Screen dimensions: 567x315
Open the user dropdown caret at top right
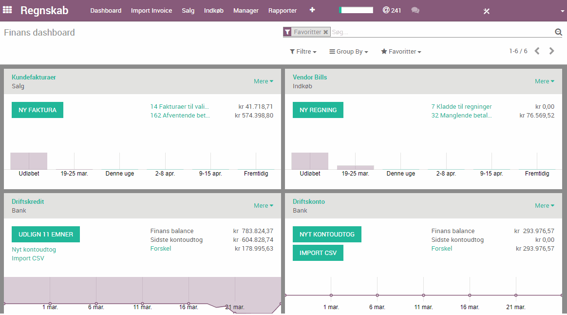(x=562, y=11)
